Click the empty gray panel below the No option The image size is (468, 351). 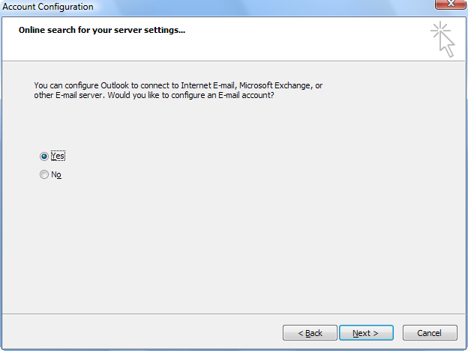(x=232, y=244)
